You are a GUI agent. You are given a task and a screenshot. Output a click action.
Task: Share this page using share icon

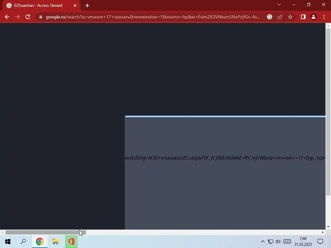[280, 17]
